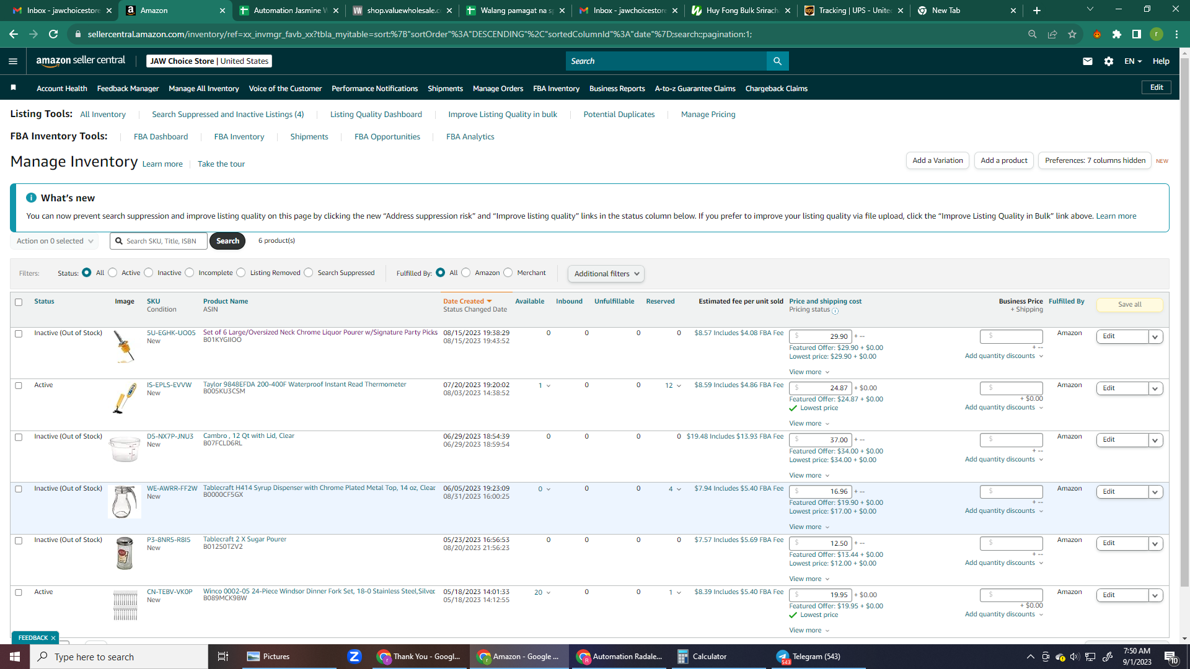Click the bookmark flag icon in nav bar
Viewport: 1190px width, 669px height.
click(13, 88)
